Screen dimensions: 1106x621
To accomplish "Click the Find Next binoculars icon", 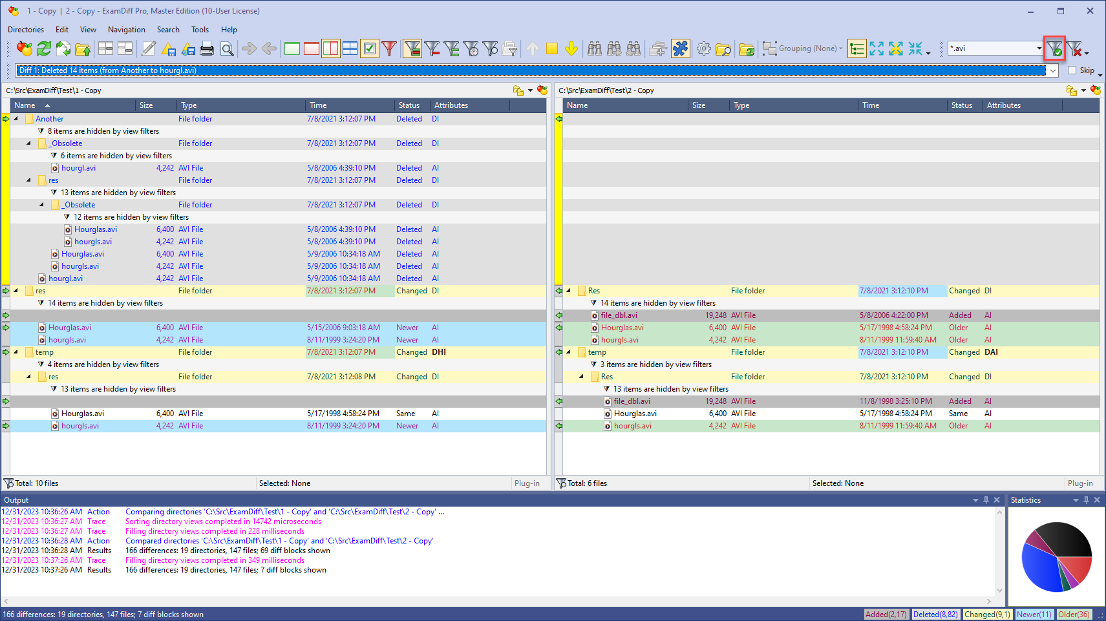I will pos(614,48).
